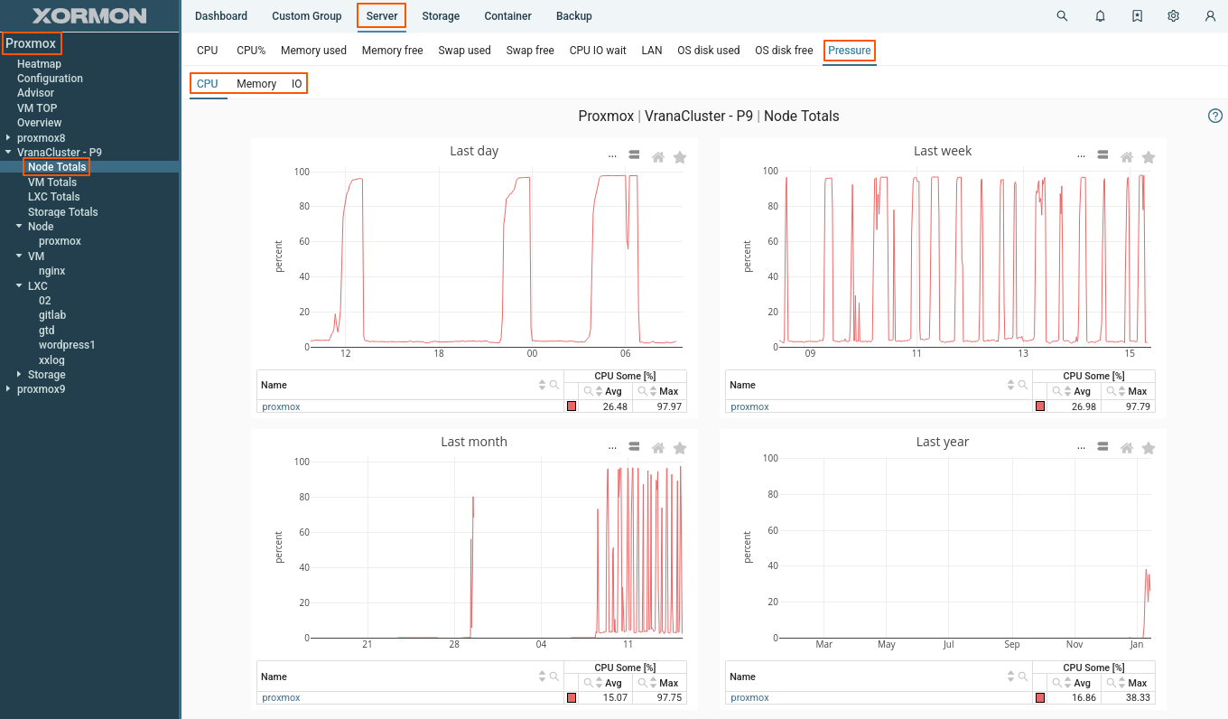Open Heatmap in the sidebar

[39, 64]
